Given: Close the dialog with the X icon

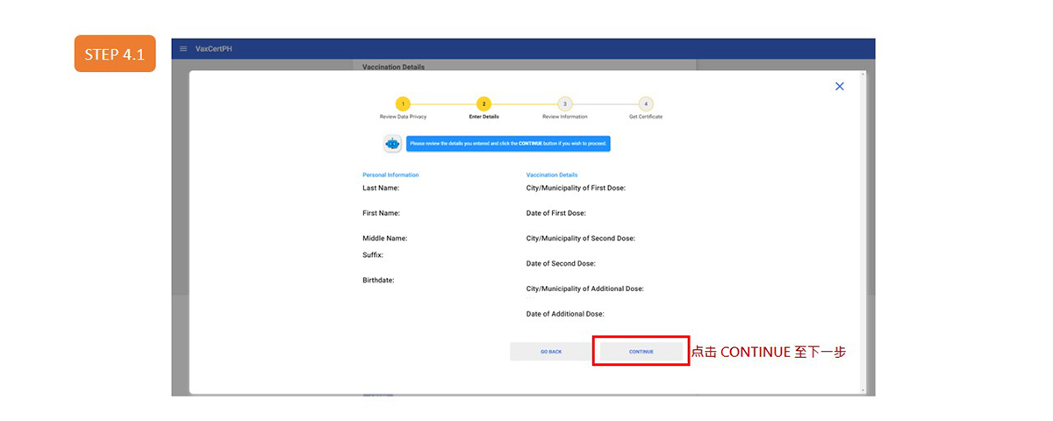Looking at the screenshot, I should click(x=839, y=86).
